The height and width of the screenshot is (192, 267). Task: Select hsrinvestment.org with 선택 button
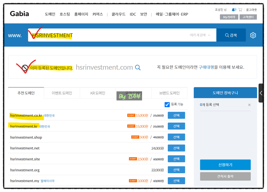176,170
